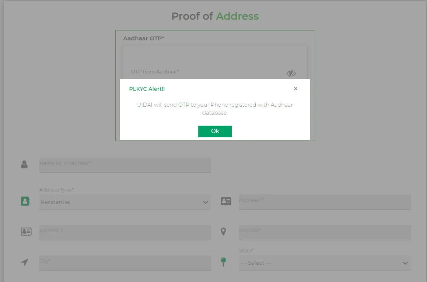Click into the Pincode field
Viewport: 427px width, 282px height.
pyautogui.click(x=325, y=232)
